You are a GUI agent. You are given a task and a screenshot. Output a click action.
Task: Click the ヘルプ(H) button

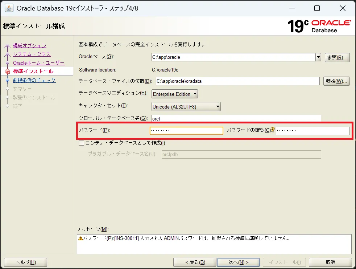(x=26, y=262)
